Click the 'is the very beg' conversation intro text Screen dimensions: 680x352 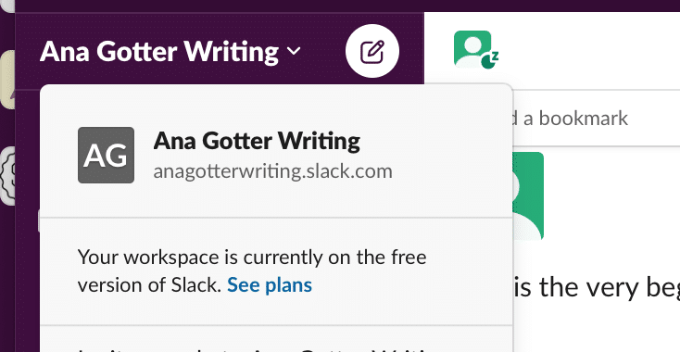tap(597, 288)
